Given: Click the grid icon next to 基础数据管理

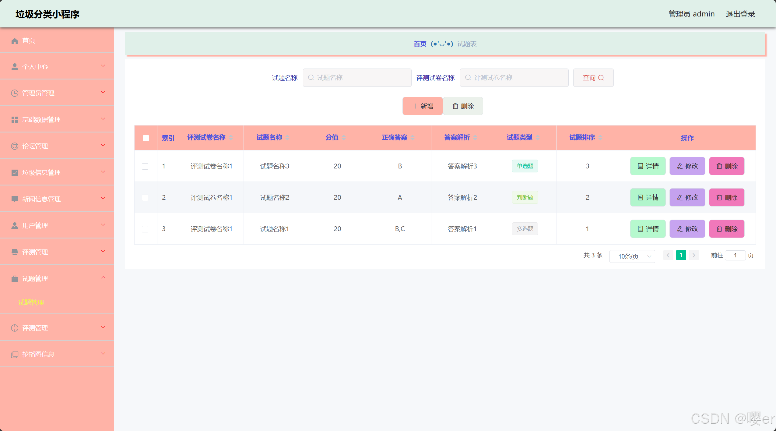Looking at the screenshot, I should tap(14, 119).
